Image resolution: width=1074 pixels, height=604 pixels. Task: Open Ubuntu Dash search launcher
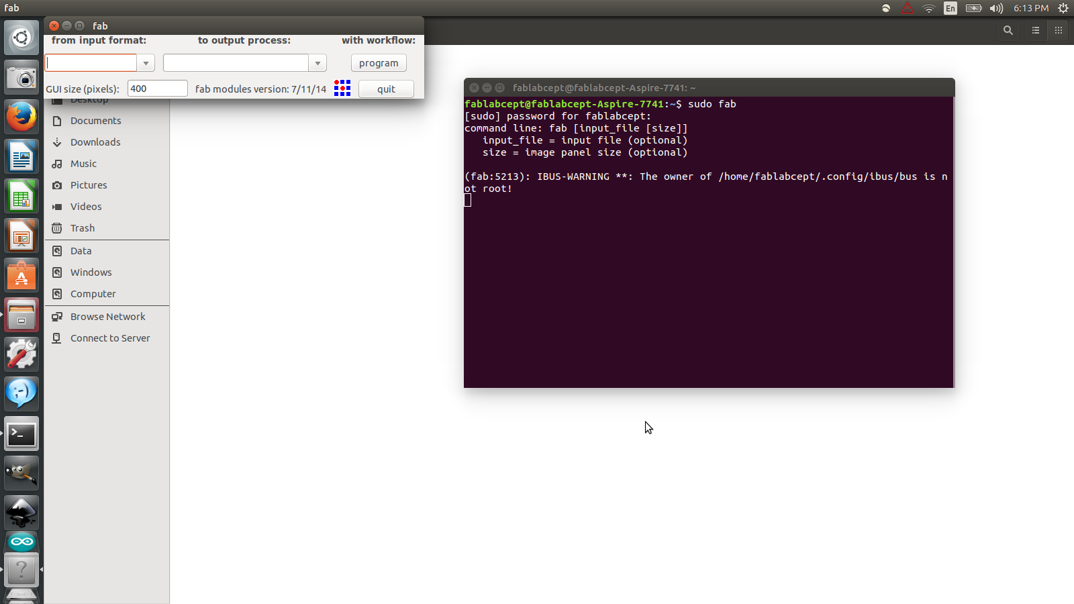pos(21,38)
